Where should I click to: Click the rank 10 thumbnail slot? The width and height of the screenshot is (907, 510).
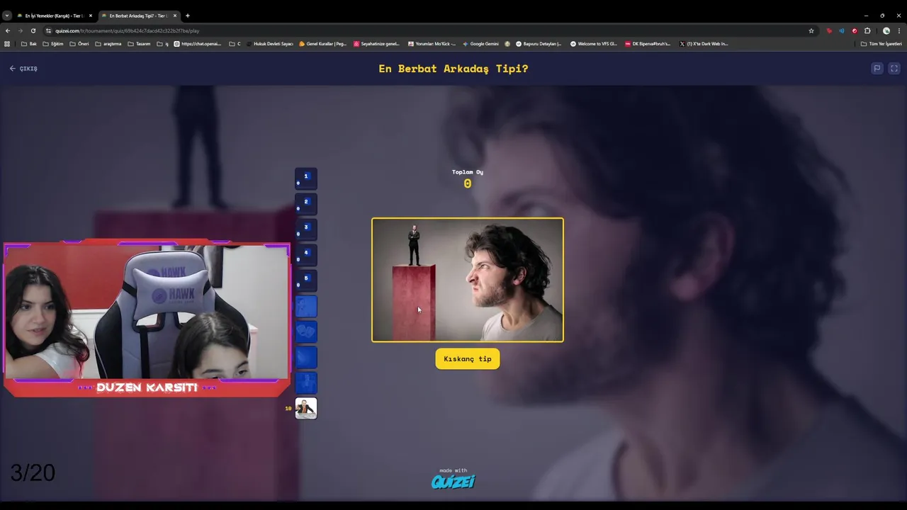point(306,408)
